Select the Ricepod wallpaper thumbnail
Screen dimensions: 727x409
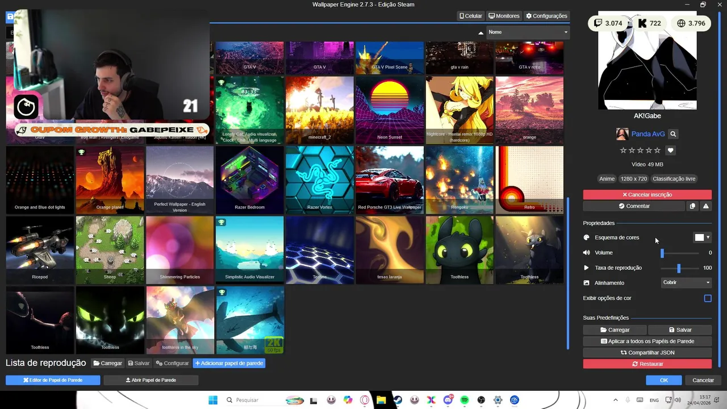(40, 250)
